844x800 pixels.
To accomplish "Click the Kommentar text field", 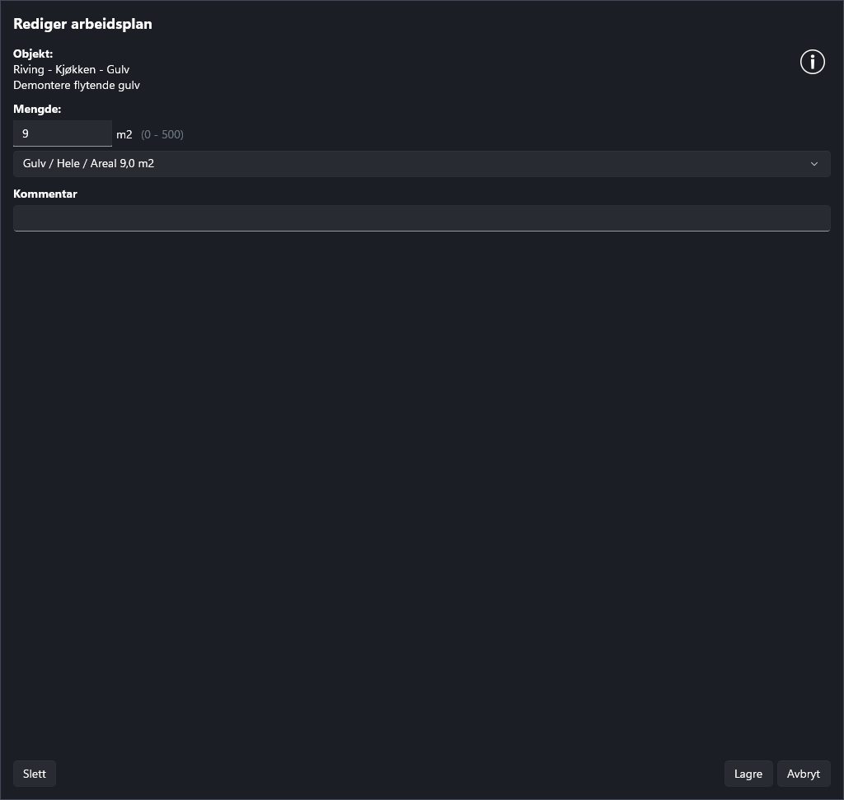I will [421, 218].
